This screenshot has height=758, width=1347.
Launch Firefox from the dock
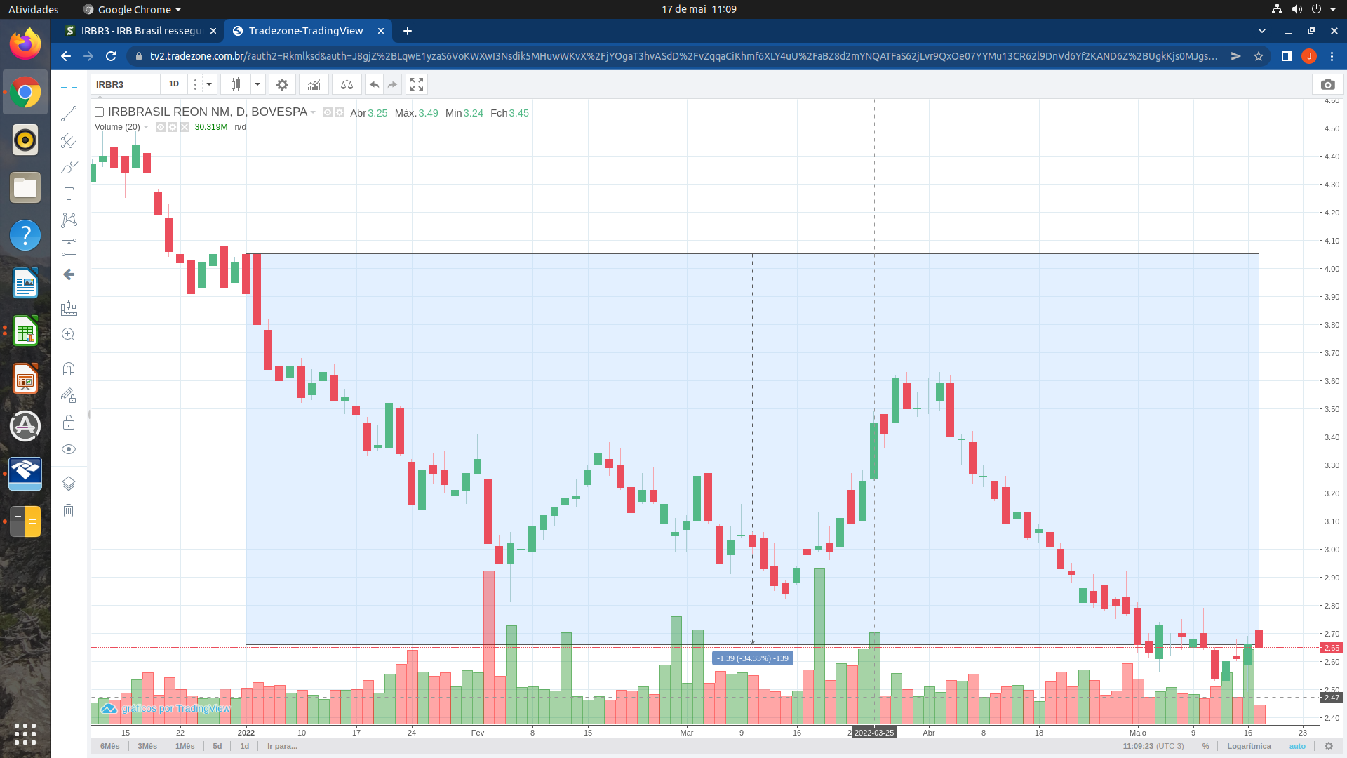(x=25, y=44)
